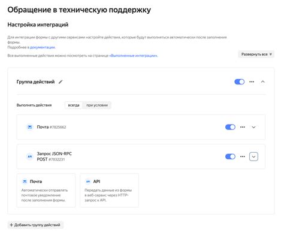Viewport: 284px width, 233px height.
Task: Open the Выполненные интеграции link
Action: (x=134, y=56)
